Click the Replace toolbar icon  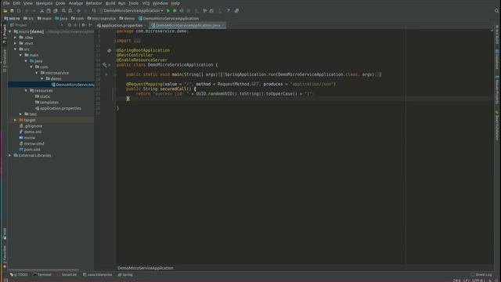[70, 11]
